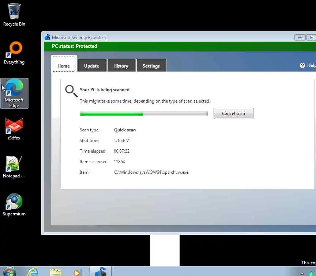This screenshot has height=276, width=316.
Task: Select the Notepad++ desktop shortcut
Action: click(14, 167)
